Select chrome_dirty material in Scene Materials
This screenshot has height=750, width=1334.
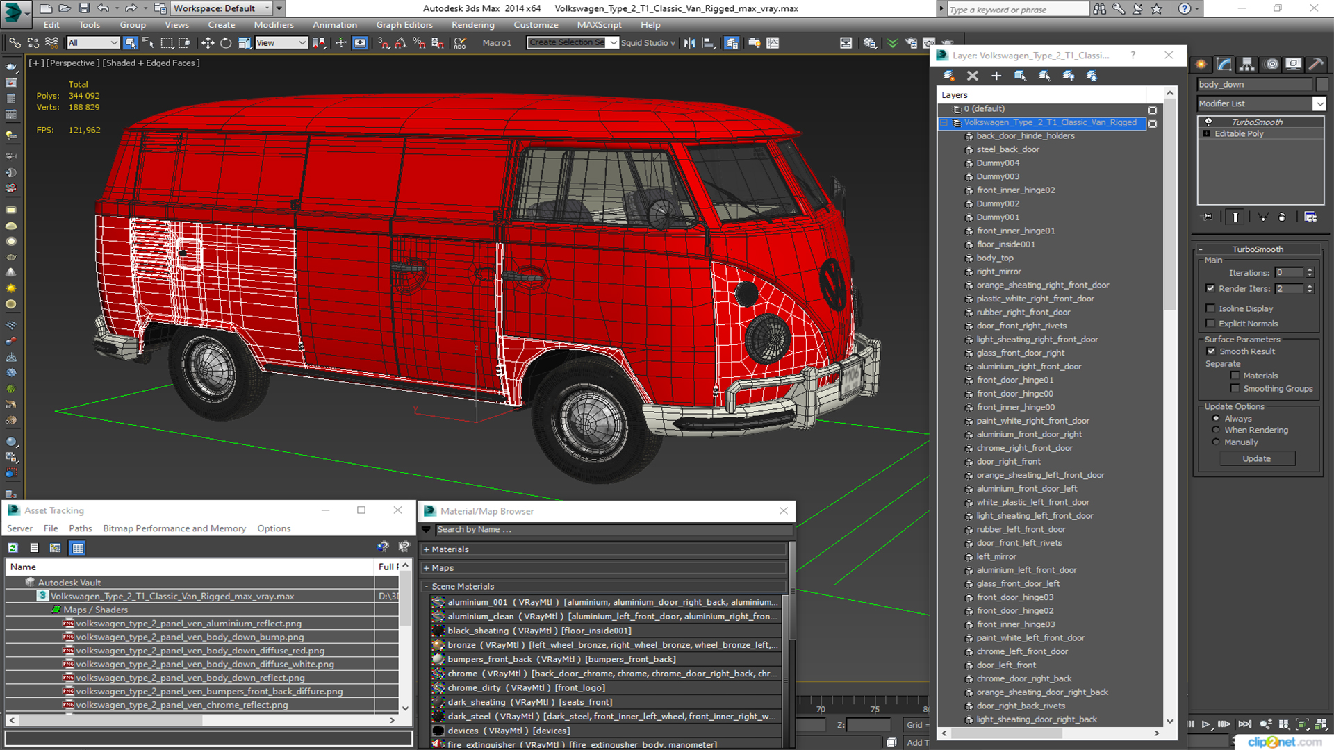606,688
